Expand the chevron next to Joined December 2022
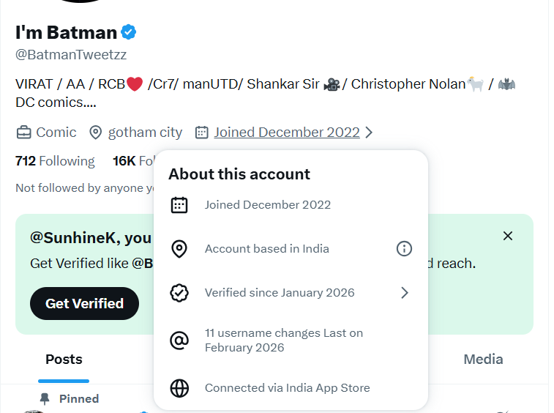The width and height of the screenshot is (554, 413). pos(369,133)
